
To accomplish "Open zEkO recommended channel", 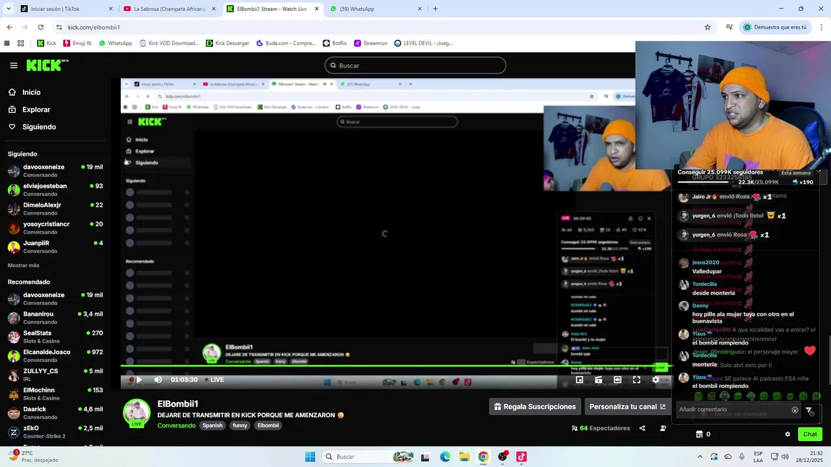I will pyautogui.click(x=55, y=432).
